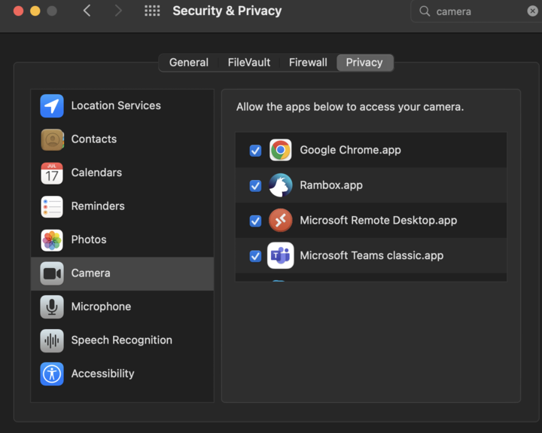Viewport: 542px width, 433px height.
Task: Close the Security & Privacy window
Action: click(x=18, y=11)
